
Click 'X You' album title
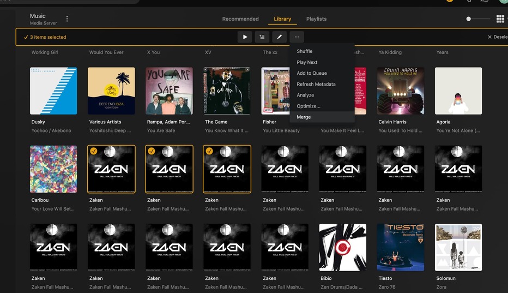(153, 52)
